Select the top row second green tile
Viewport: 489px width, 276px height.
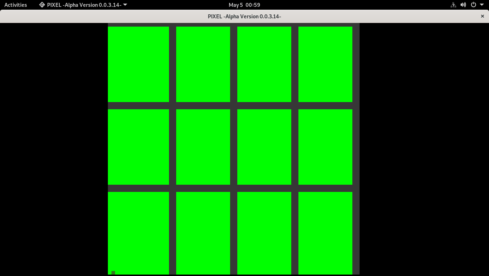[x=203, y=64]
